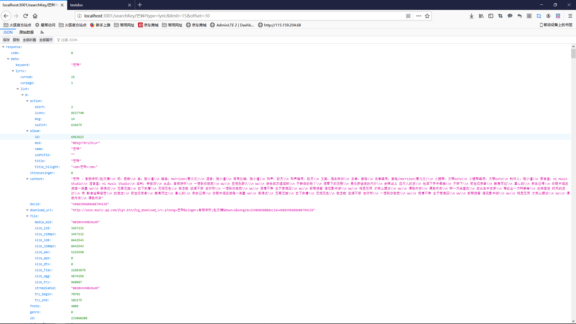Bookmark this page with star icon
This screenshot has width=576, height=324.
[427, 16]
